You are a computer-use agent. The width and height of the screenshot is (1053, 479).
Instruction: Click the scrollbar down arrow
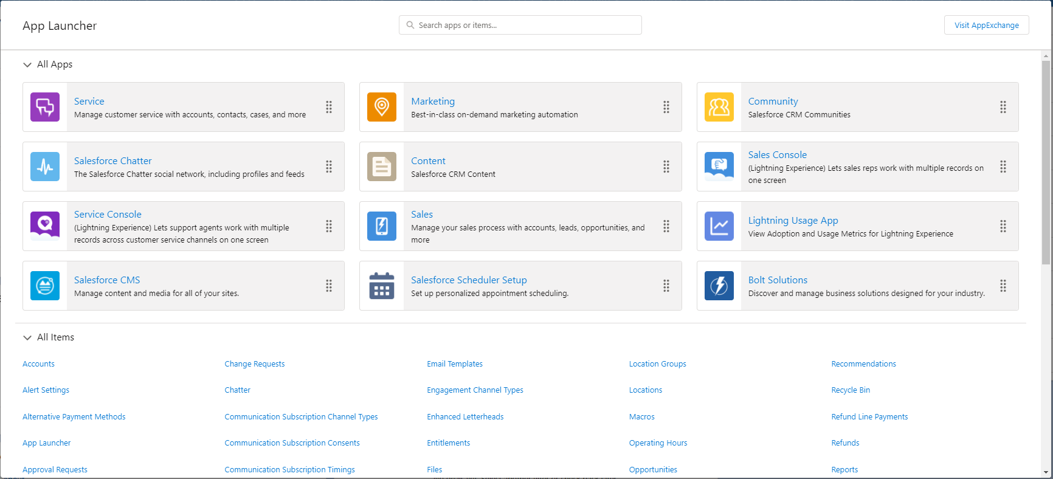click(1046, 472)
